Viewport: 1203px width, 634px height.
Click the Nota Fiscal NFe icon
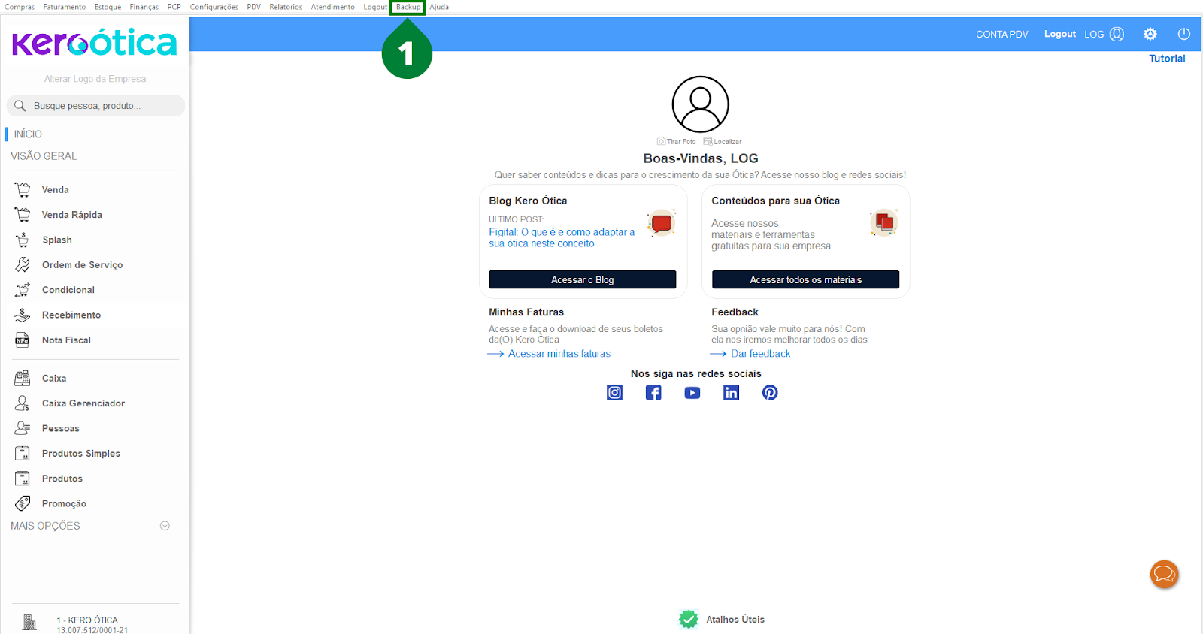coord(23,340)
